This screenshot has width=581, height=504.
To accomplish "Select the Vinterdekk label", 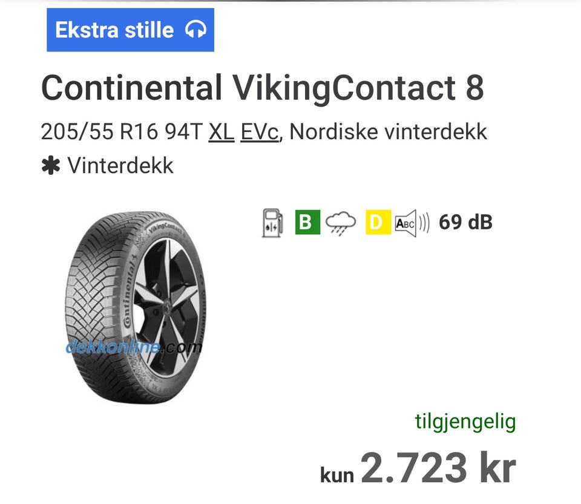I will [120, 165].
